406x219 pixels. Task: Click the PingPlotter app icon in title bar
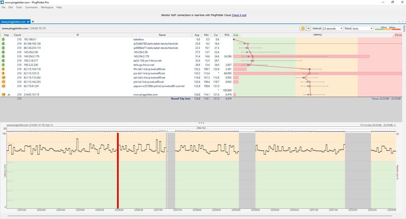[2, 2]
